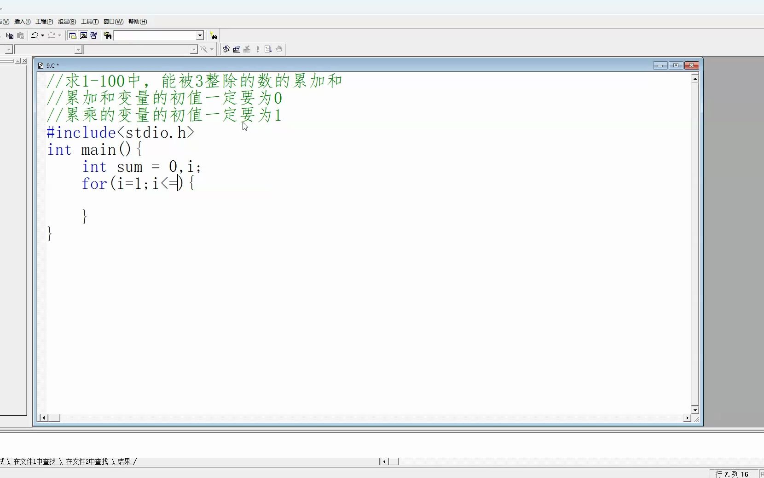Open the leftmost partially visible WizardBar dropdown
This screenshot has width=764, height=478.
9,49
